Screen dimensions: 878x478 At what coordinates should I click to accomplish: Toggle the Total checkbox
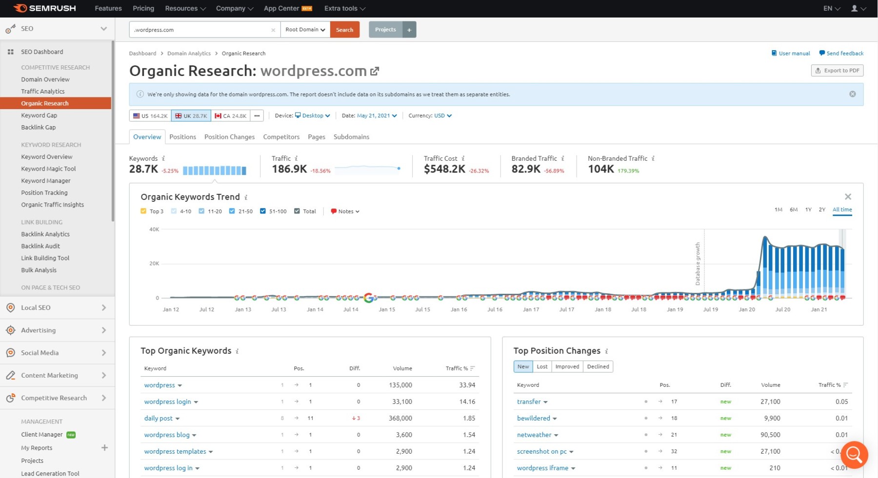click(297, 211)
